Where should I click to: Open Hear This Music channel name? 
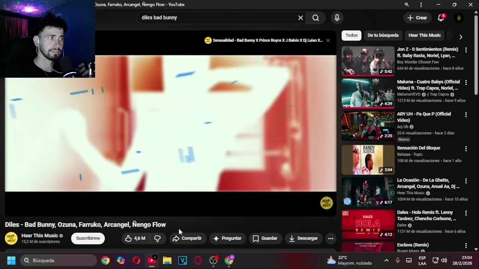[x=40, y=235]
